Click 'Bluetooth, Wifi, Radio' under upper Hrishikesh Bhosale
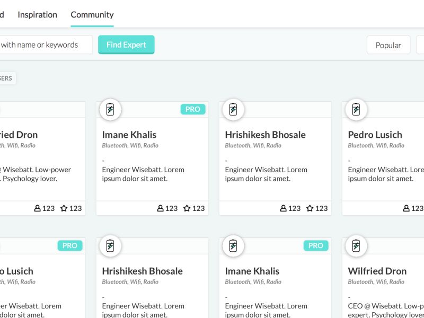The width and height of the screenshot is (424, 318). [x=253, y=145]
